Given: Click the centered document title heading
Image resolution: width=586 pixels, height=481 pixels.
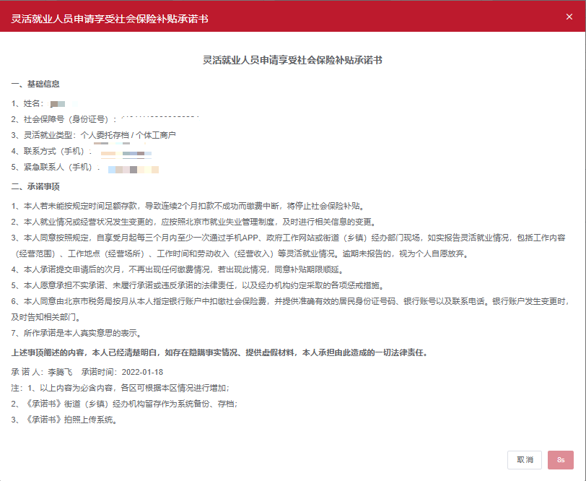Looking at the screenshot, I should [x=292, y=60].
